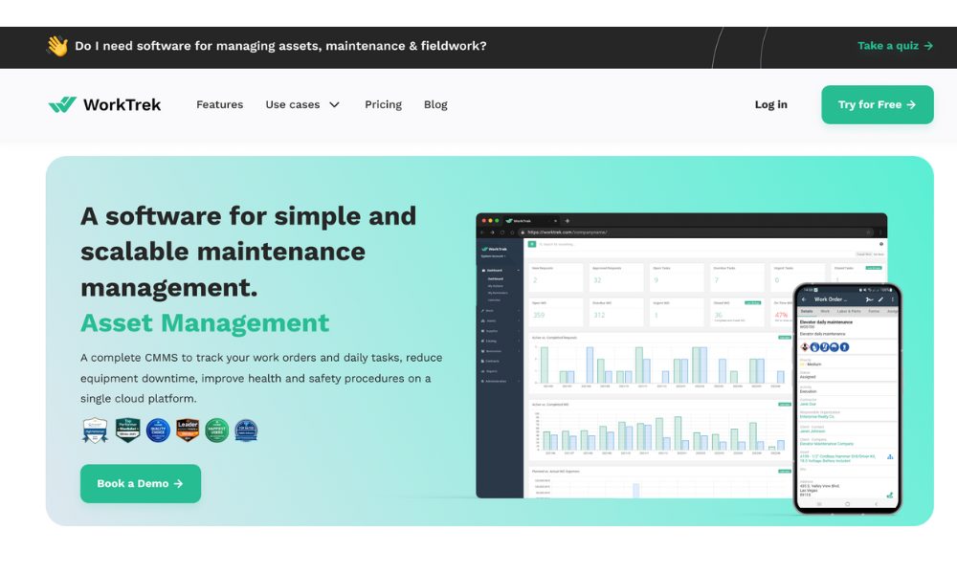Click the blue Quality Choice badge
The height and width of the screenshot is (574, 957).
[x=158, y=430]
